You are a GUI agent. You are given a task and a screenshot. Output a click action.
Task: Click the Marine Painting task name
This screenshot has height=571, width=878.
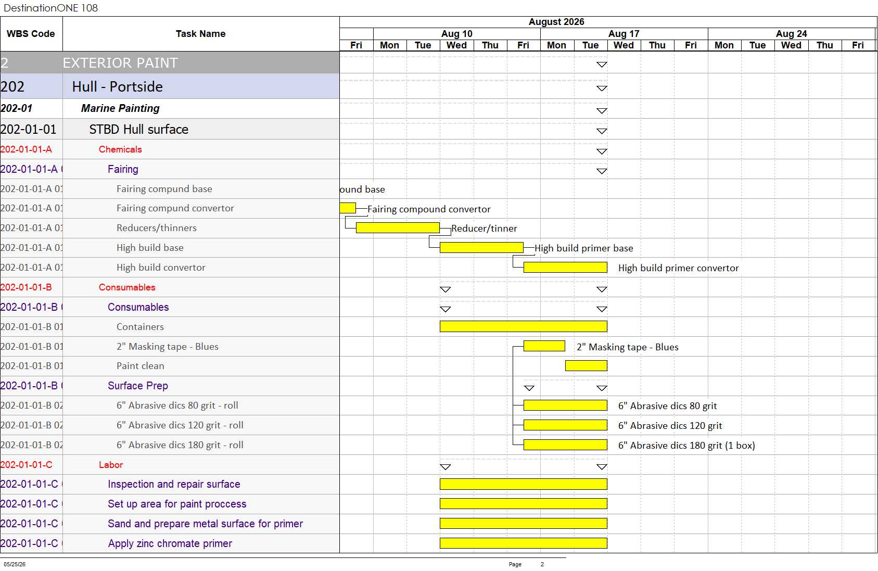coord(120,108)
